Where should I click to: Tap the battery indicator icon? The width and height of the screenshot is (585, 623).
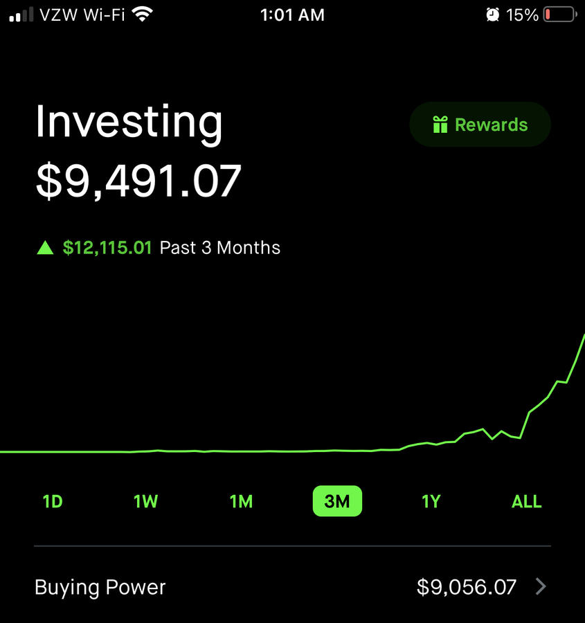tap(560, 15)
